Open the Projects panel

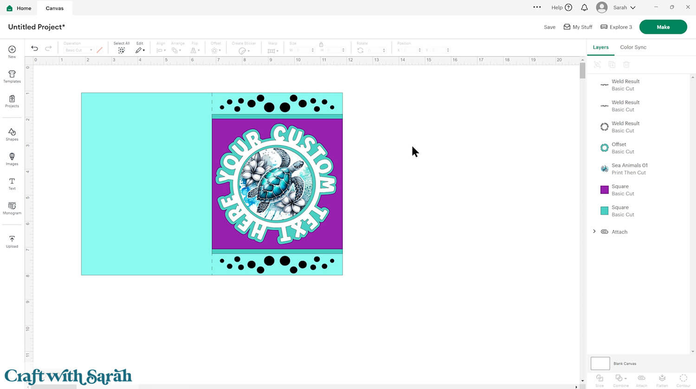point(12,101)
